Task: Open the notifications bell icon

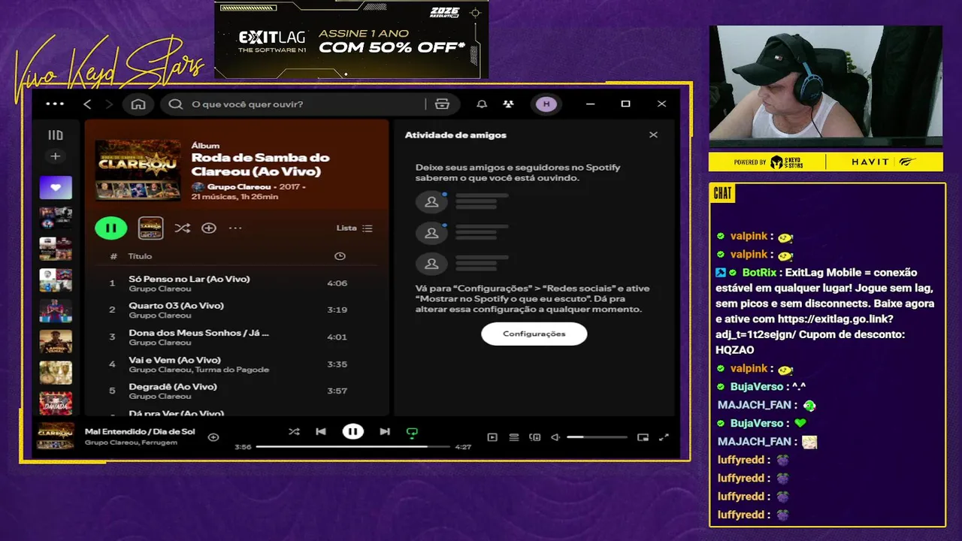Action: (x=482, y=104)
